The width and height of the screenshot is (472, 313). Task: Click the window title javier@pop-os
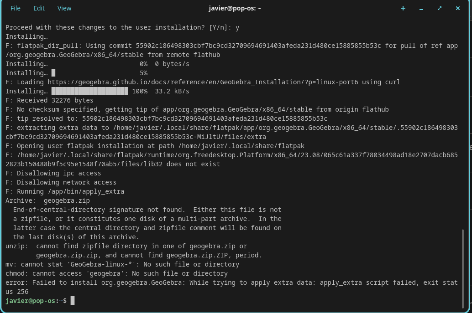234,8
